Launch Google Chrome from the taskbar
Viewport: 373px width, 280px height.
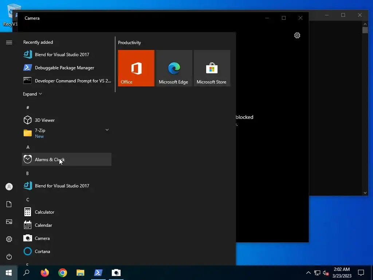[x=63, y=273]
